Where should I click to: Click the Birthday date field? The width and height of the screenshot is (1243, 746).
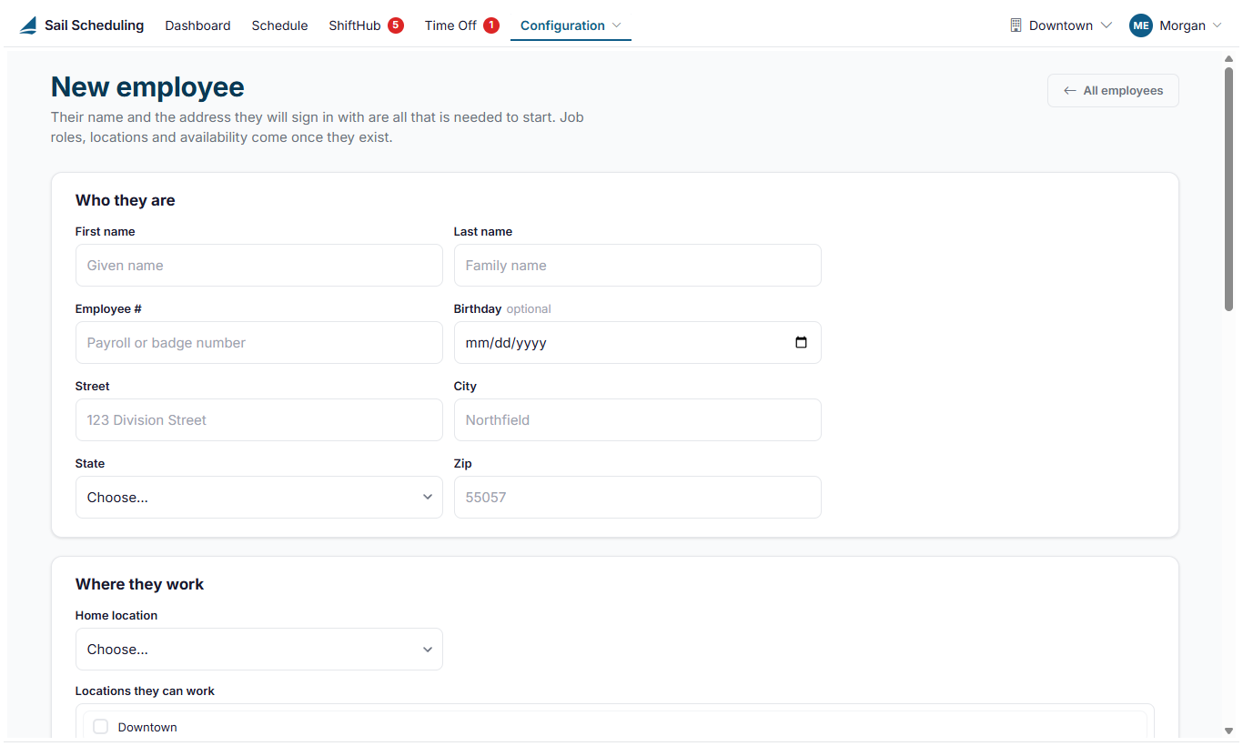[x=638, y=343]
